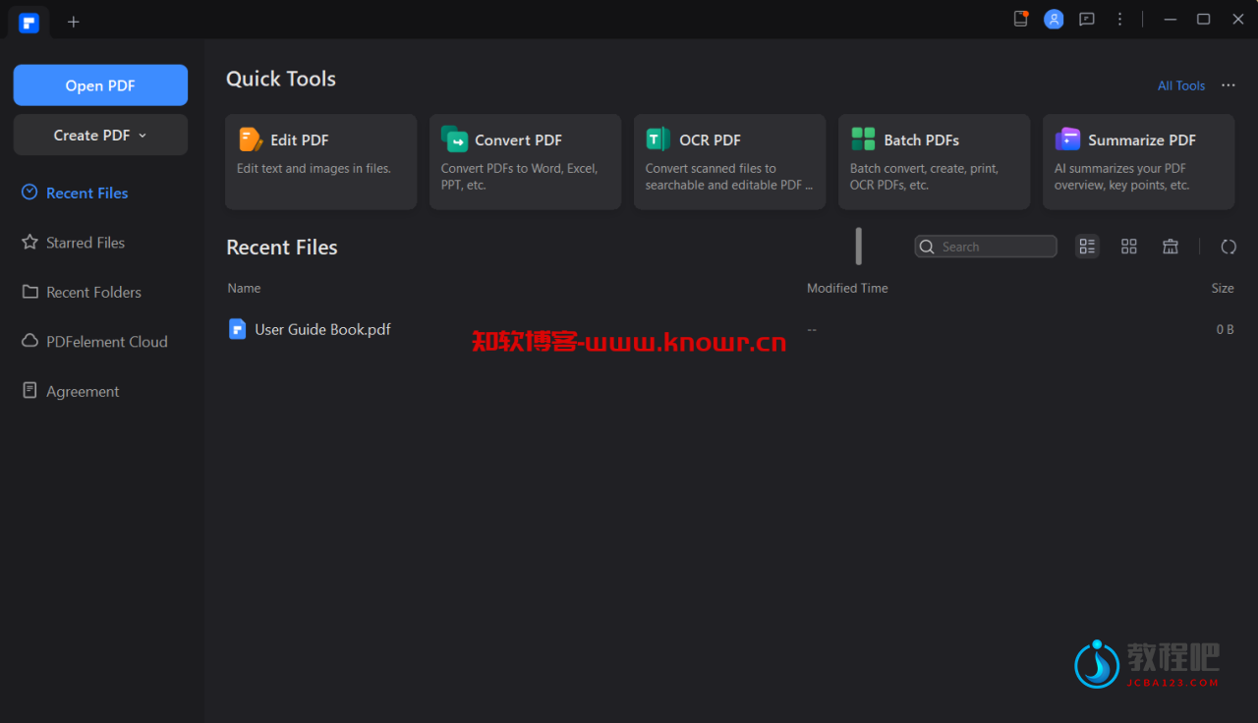Sort by the Modified Time column header
Screen dimensions: 1258x723
pos(847,288)
